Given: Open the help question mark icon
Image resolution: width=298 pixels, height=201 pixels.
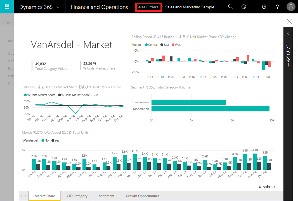Looking at the screenshot, I should (x=277, y=7).
